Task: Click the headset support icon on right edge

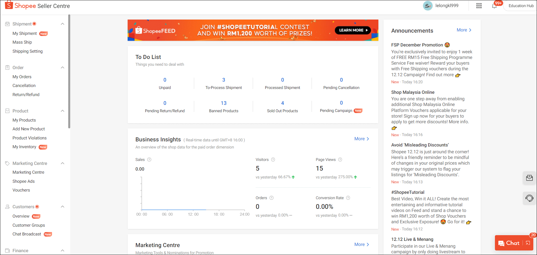Action: (529, 198)
